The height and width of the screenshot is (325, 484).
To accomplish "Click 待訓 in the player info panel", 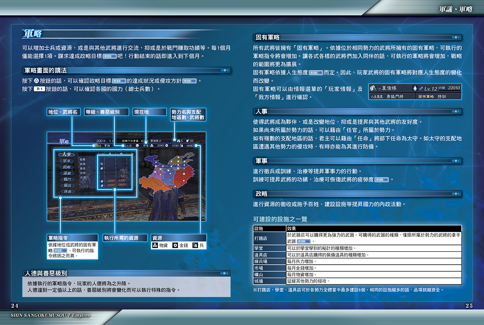I will pos(442,97).
